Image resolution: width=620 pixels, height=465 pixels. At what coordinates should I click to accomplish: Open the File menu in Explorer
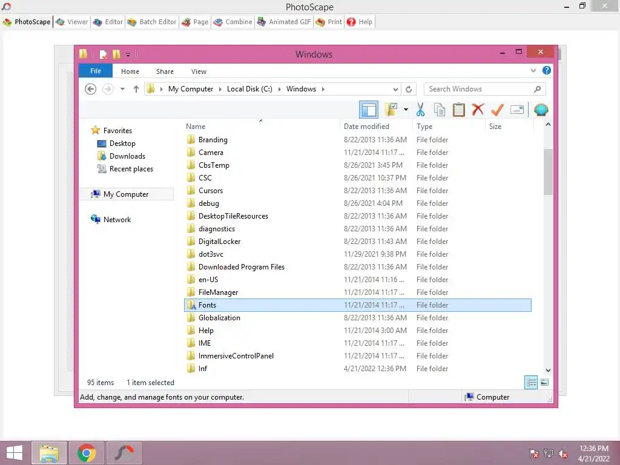click(x=95, y=71)
